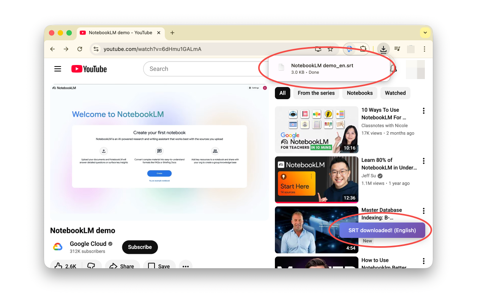The image size is (486, 304).
Task: Share the NotebookLM demo video
Action: click(x=122, y=266)
